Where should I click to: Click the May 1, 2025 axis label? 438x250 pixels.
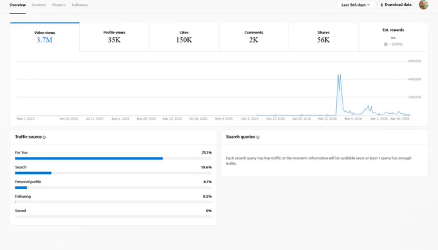tap(26, 119)
